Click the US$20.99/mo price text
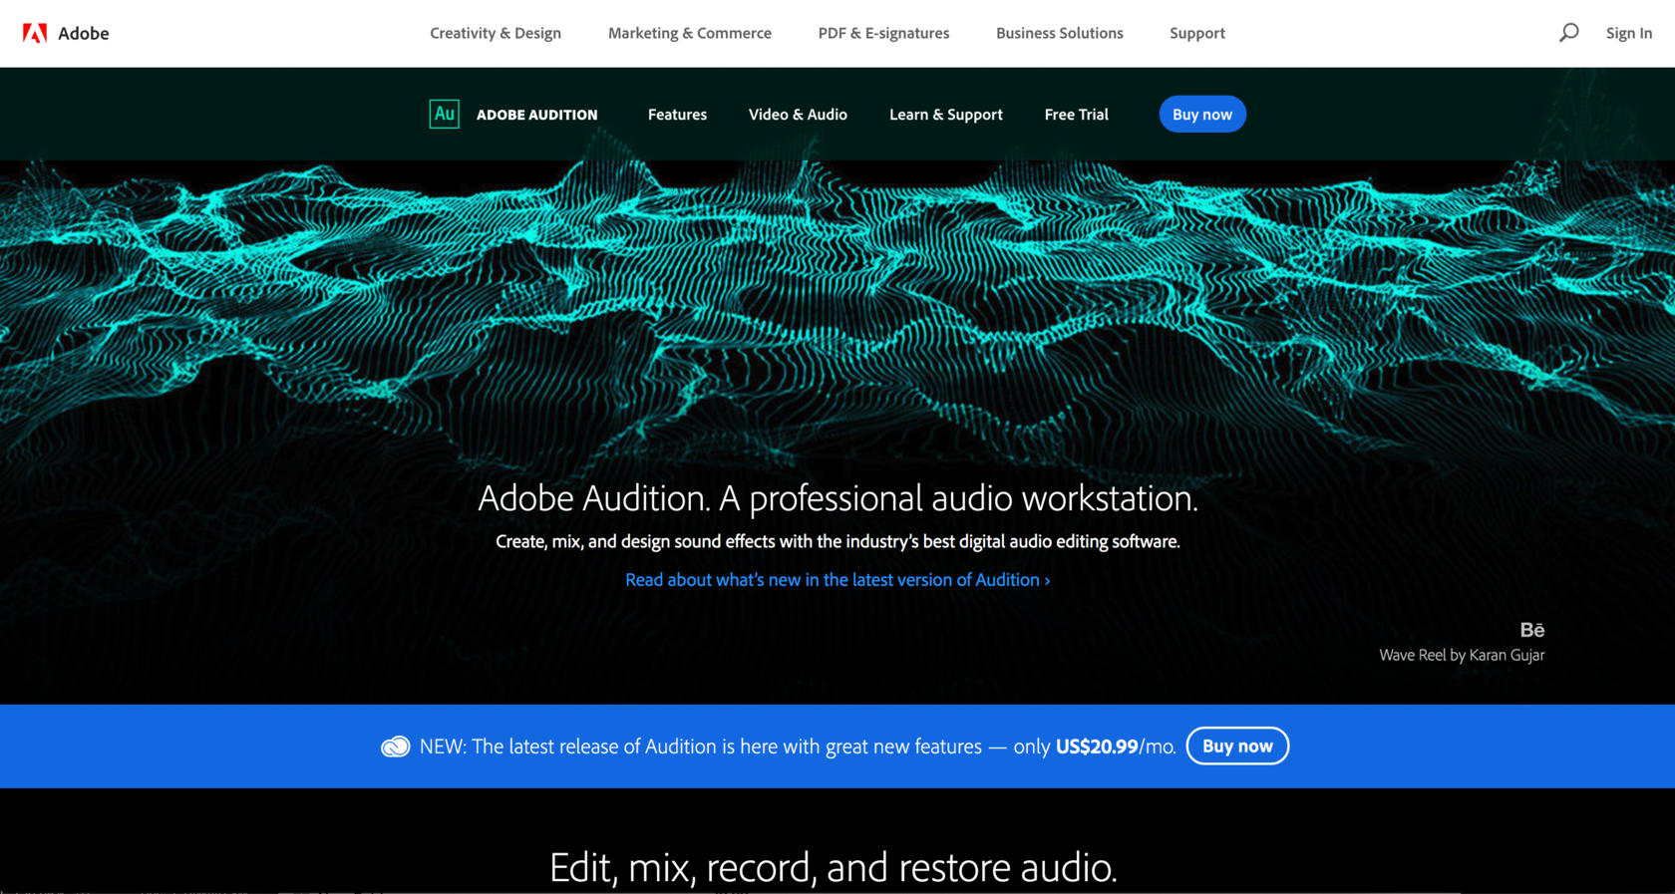This screenshot has height=894, width=1675. click(x=1116, y=746)
